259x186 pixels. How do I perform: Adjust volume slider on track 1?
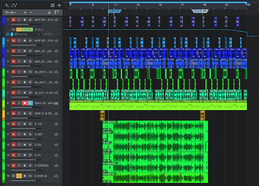click(x=26, y=24)
